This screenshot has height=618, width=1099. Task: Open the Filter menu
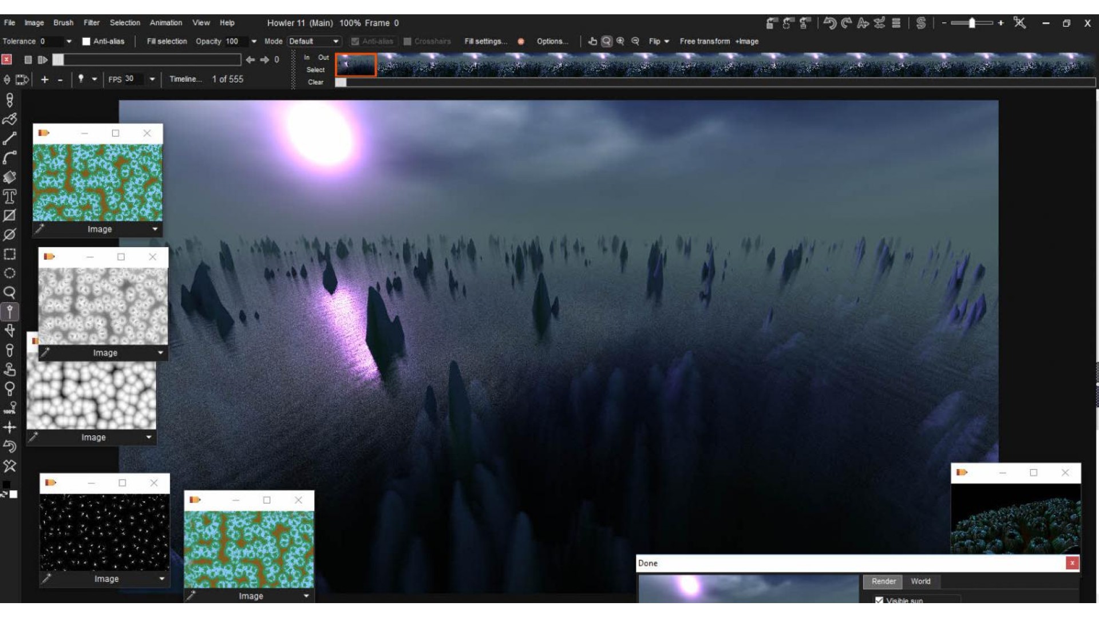92,23
